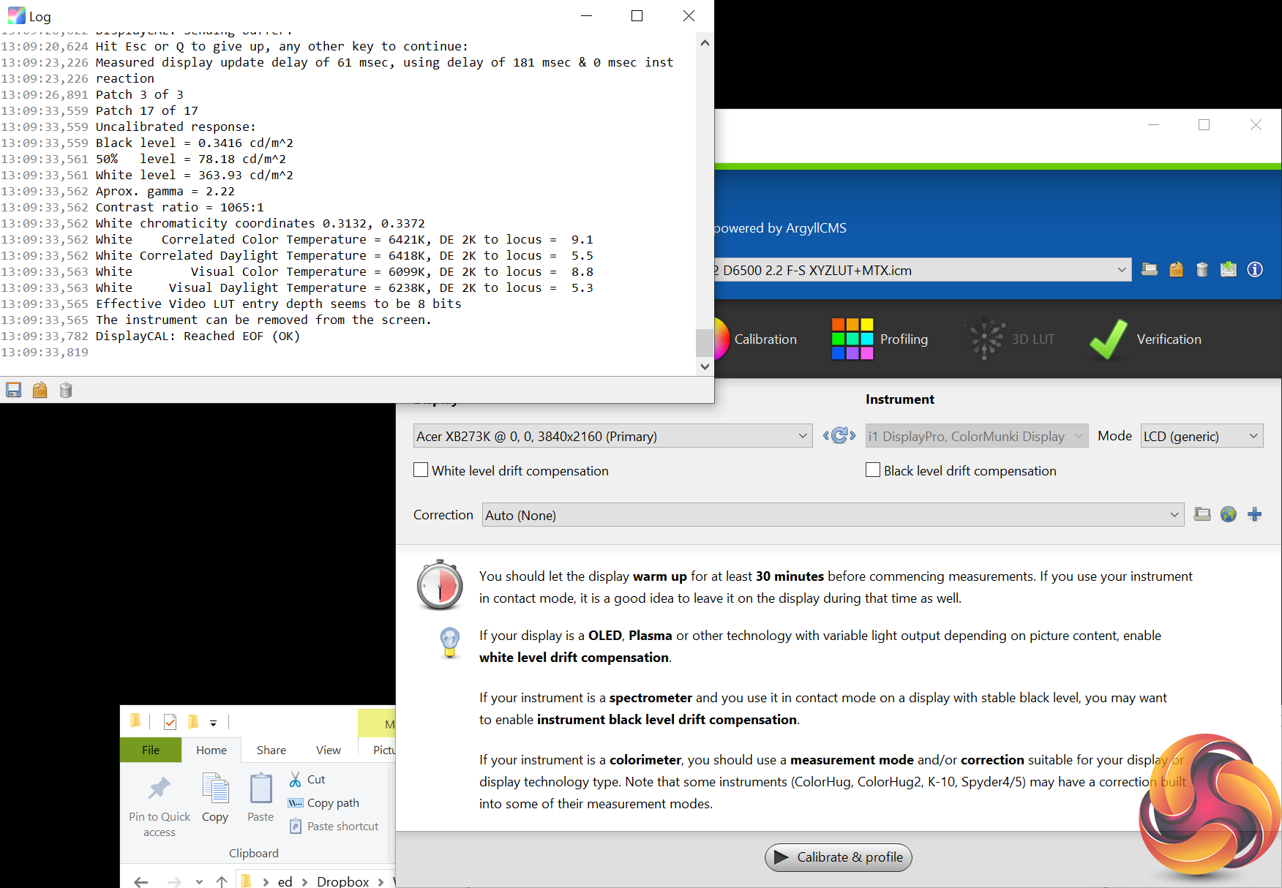Add a new correction with the plus icon
Screen dimensions: 1282x888
pyautogui.click(x=1255, y=514)
